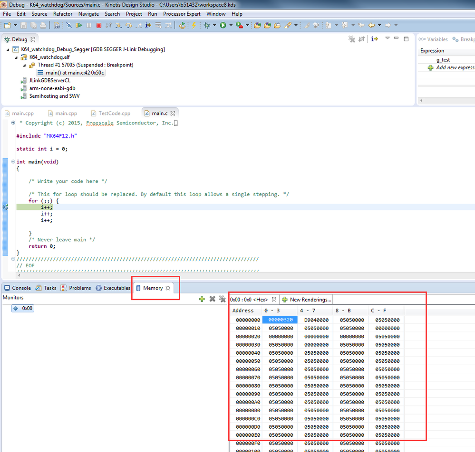Click the New Renderings tab
475x452 pixels.
tap(306, 300)
